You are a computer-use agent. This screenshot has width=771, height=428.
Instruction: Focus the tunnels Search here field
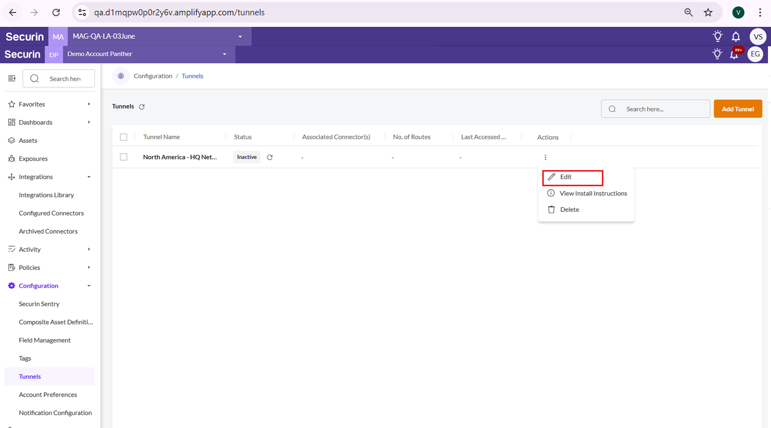click(655, 109)
